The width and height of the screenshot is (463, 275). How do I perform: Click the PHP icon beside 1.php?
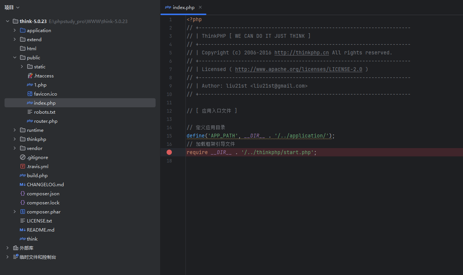pyautogui.click(x=30, y=85)
